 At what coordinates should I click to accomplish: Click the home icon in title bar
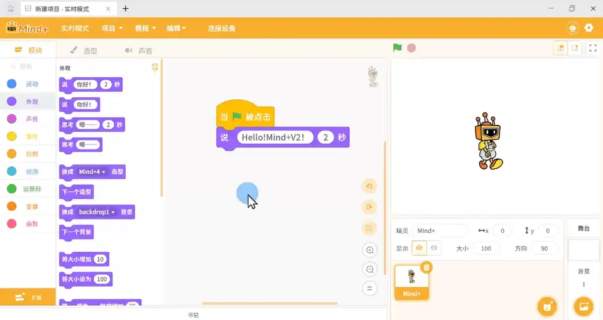(x=11, y=8)
